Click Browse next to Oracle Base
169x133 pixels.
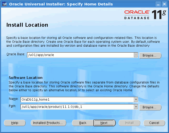point(150,55)
